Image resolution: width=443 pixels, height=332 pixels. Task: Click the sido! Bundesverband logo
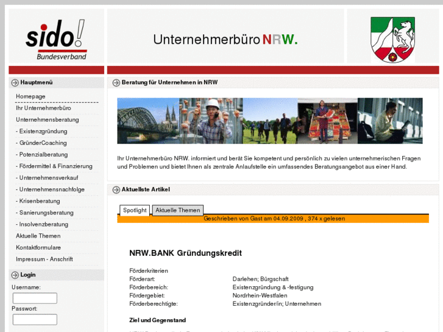pos(57,39)
